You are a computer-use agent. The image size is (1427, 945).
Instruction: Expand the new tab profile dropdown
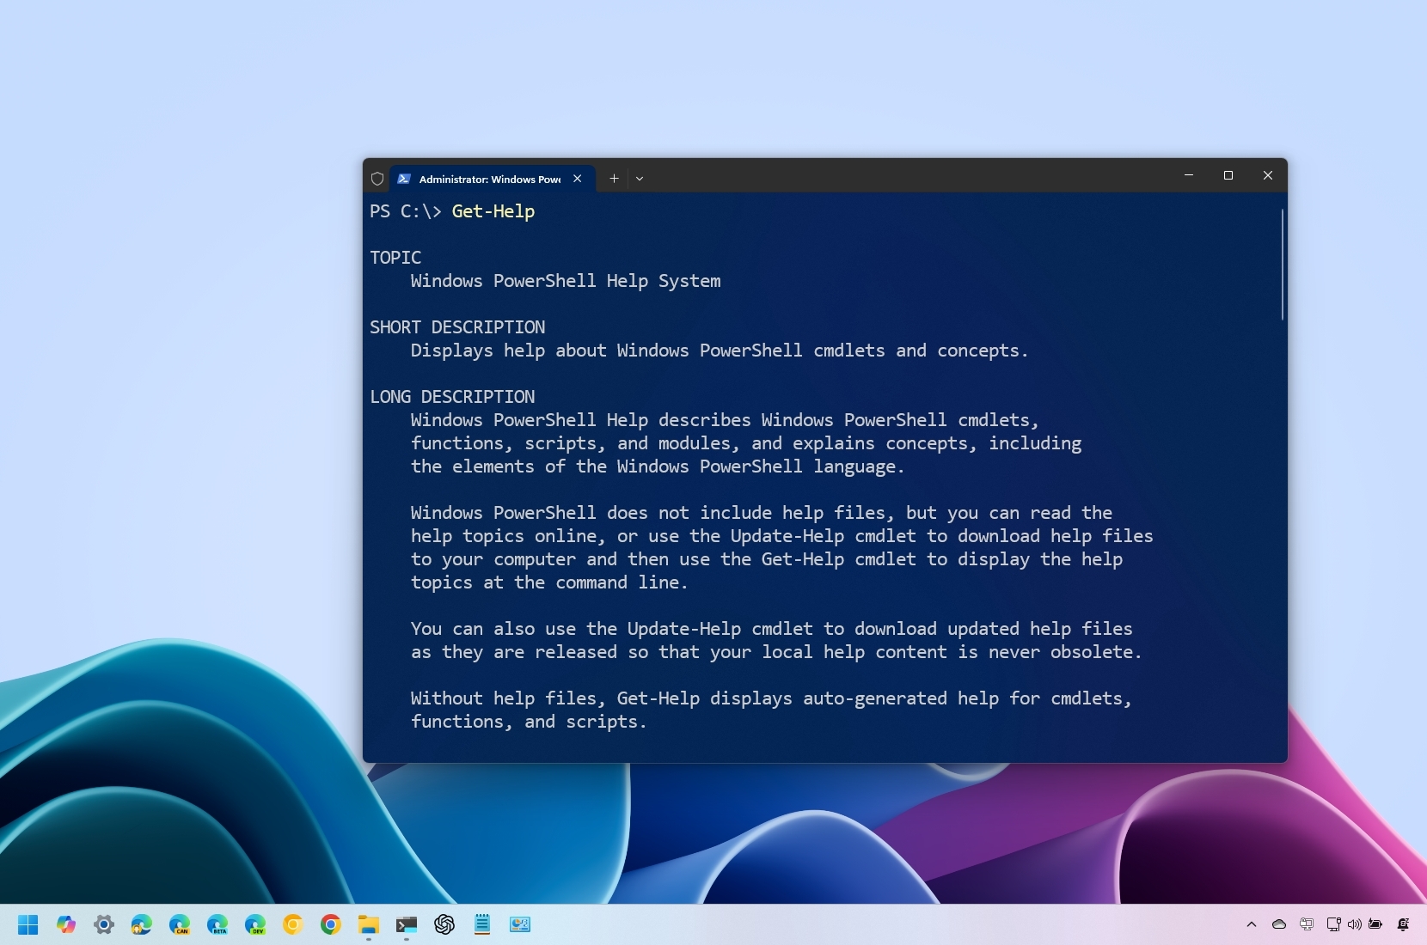click(x=640, y=179)
